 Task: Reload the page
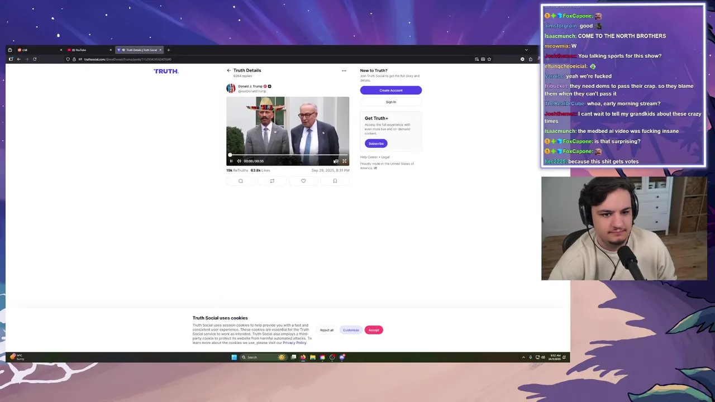click(35, 59)
